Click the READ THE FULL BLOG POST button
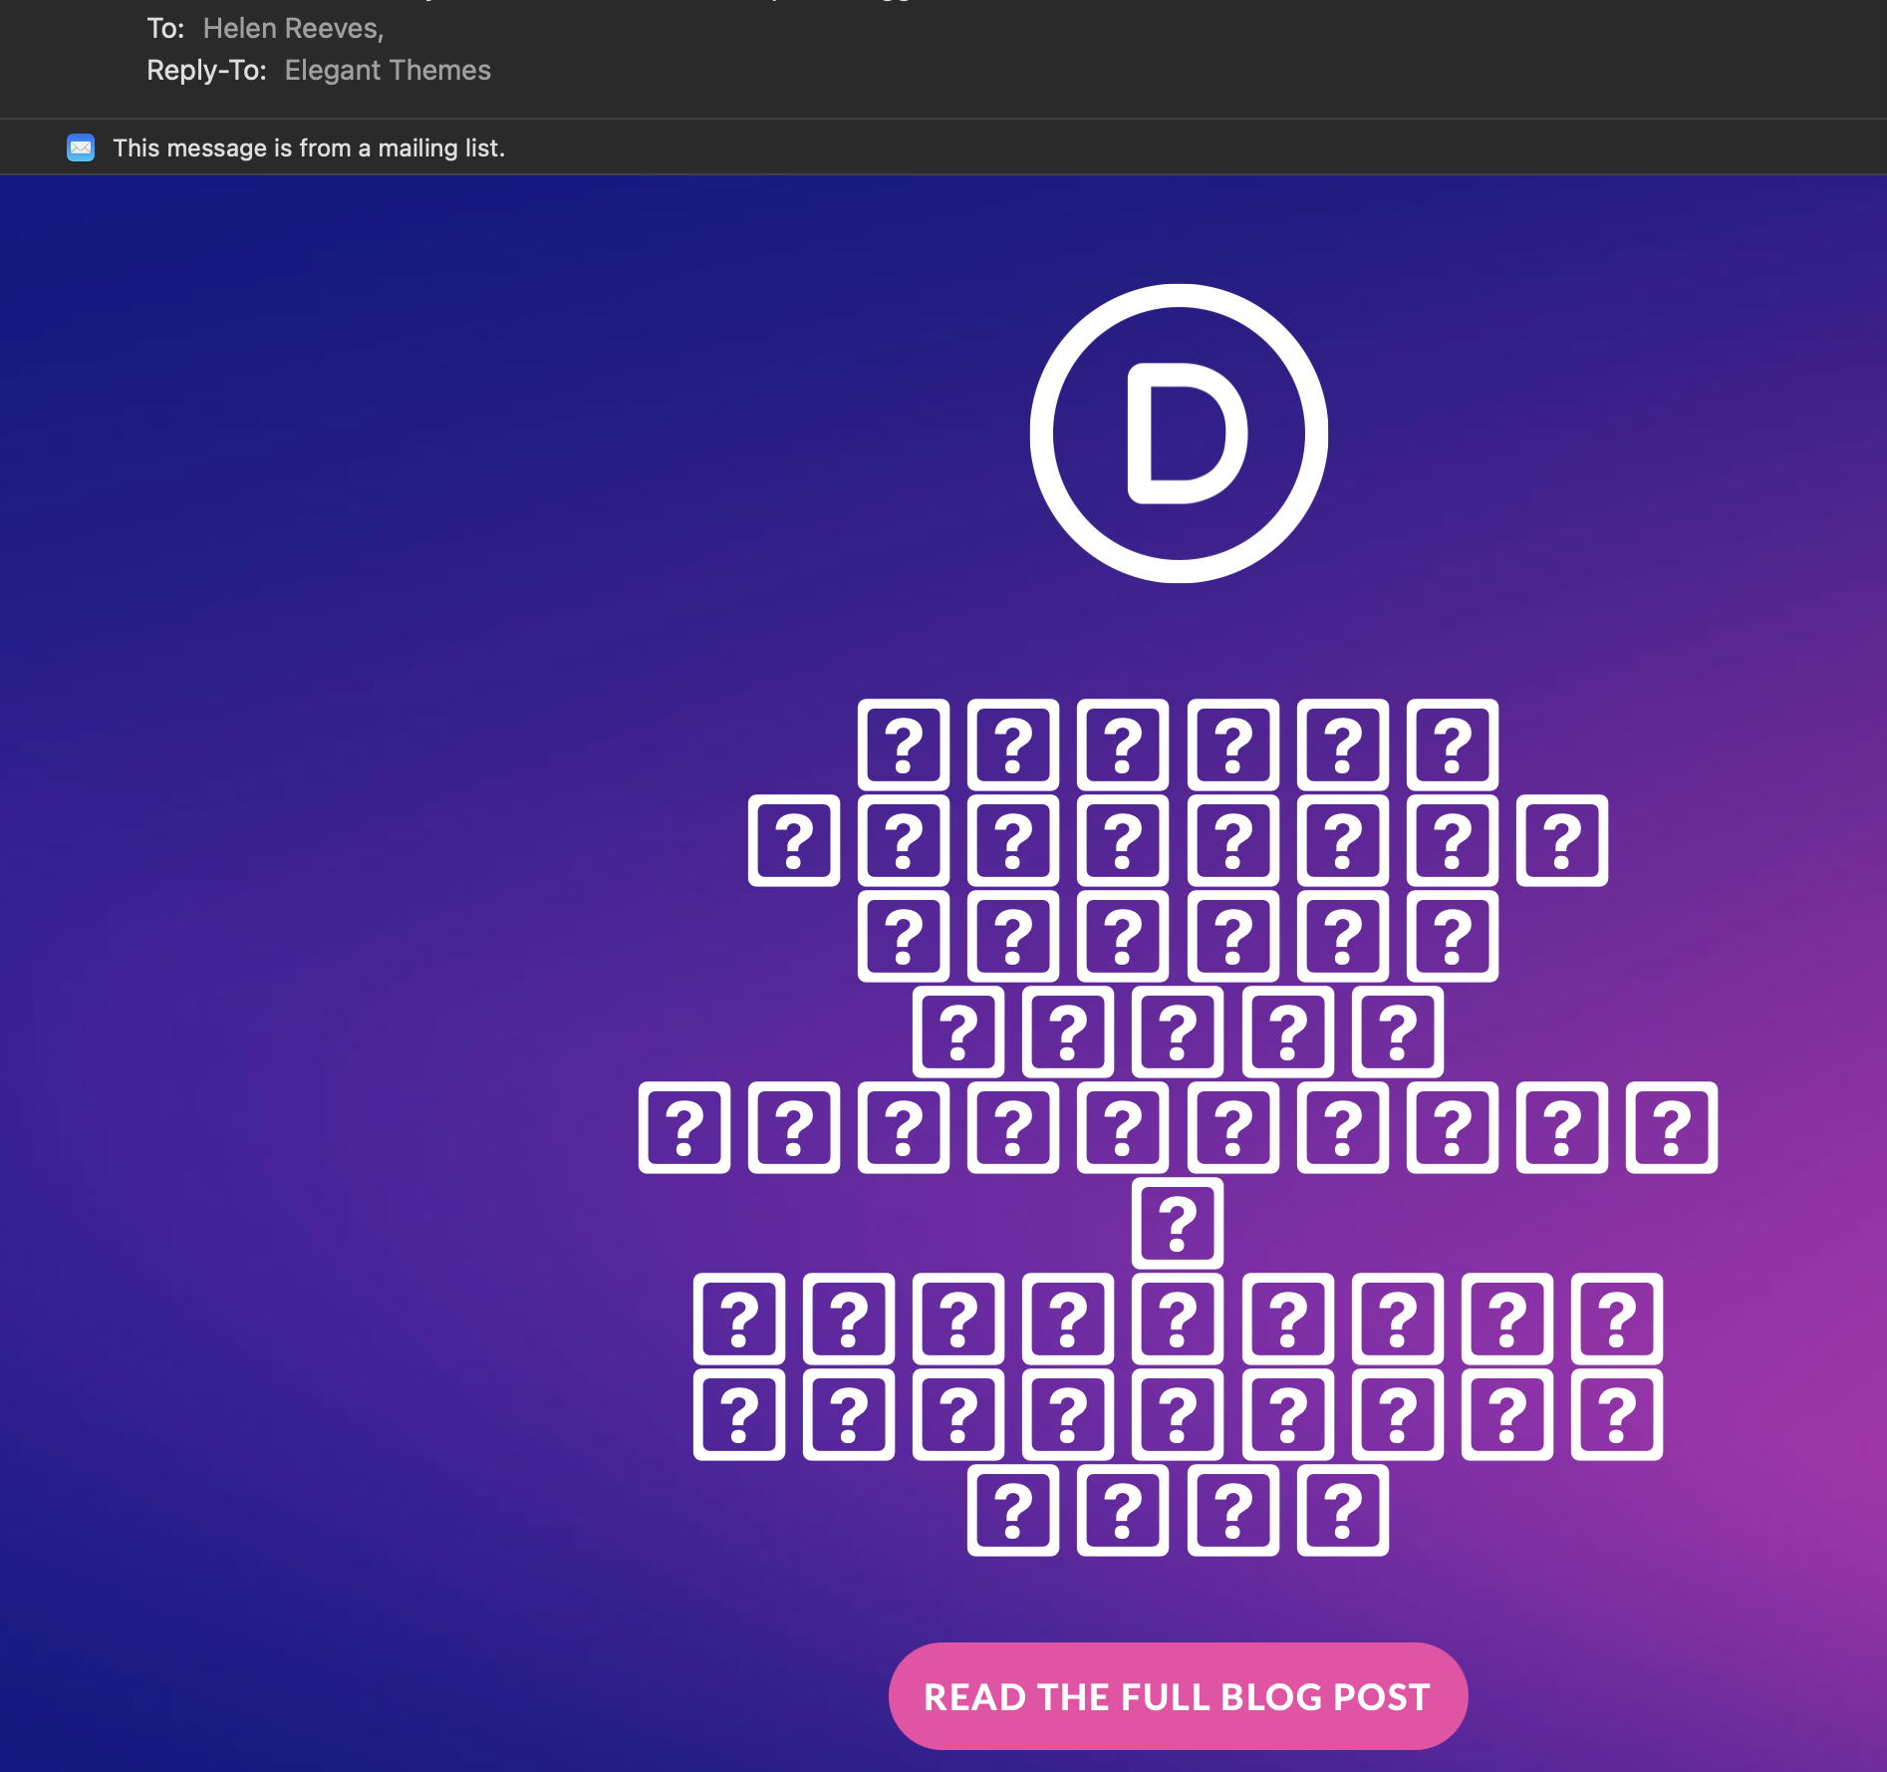This screenshot has width=1887, height=1772. click(x=1178, y=1696)
